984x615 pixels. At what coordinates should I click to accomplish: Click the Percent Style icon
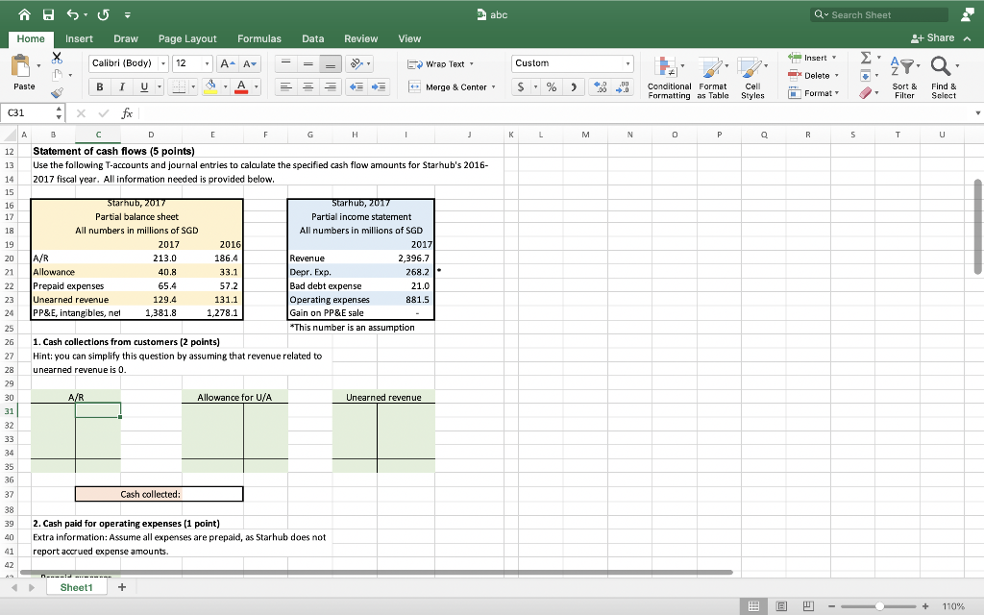pos(553,87)
